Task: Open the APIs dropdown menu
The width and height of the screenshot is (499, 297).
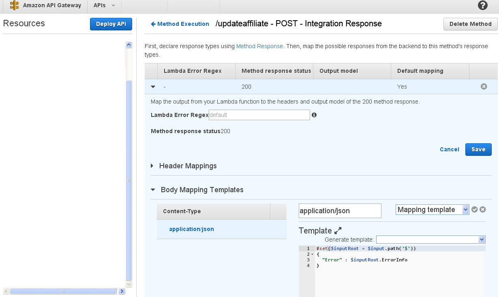Action: coord(104,6)
